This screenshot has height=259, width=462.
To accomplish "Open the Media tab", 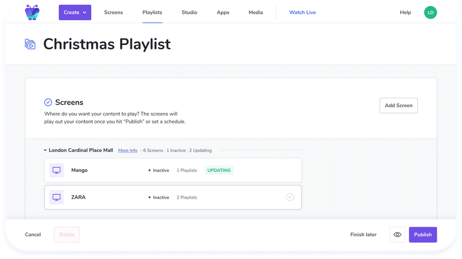I will coord(256,13).
